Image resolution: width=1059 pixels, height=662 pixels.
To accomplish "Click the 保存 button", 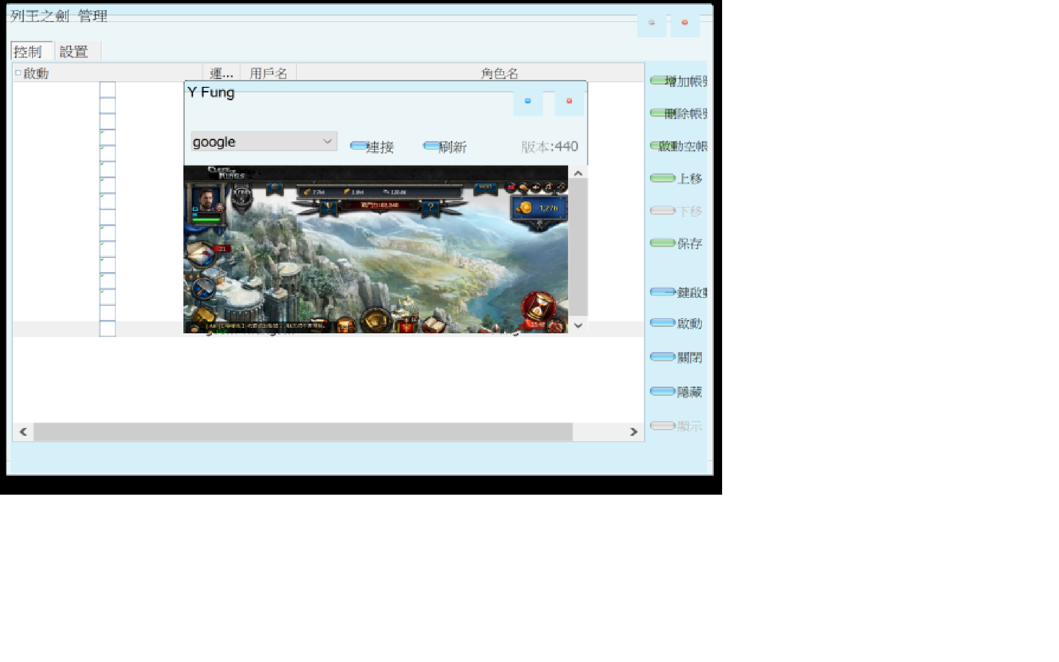I will (676, 243).
